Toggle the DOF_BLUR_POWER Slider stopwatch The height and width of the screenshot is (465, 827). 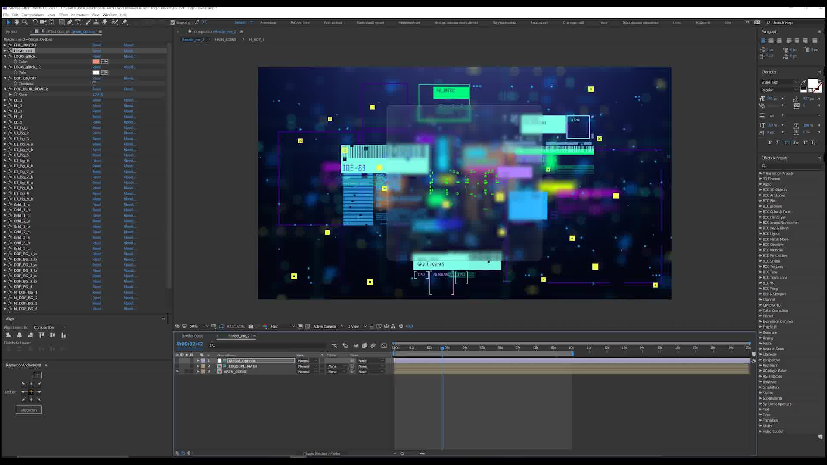click(16, 94)
